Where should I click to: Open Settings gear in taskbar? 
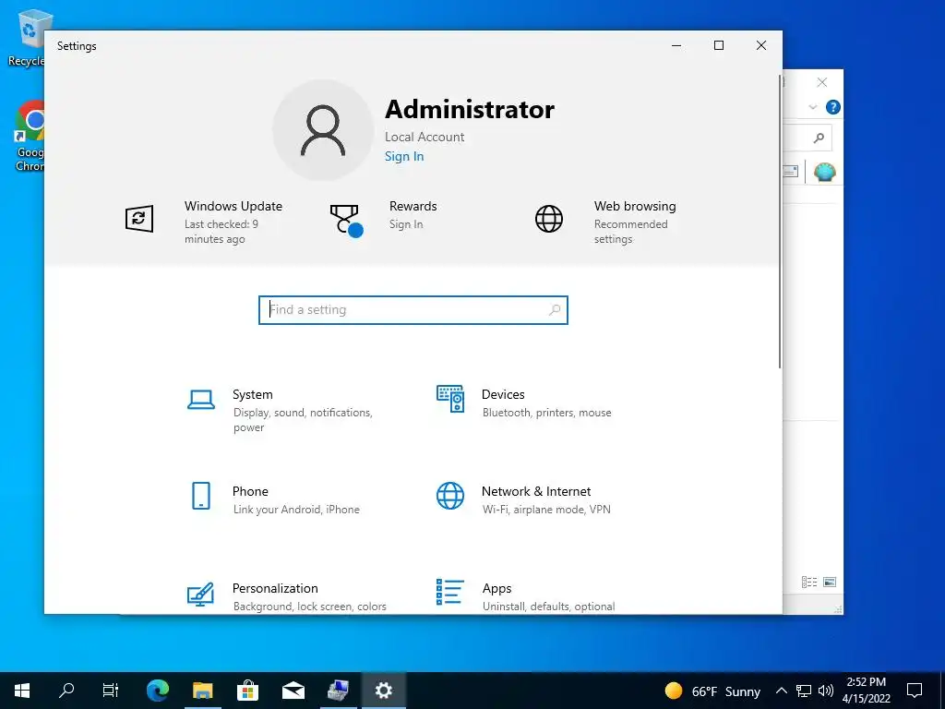[x=384, y=691]
